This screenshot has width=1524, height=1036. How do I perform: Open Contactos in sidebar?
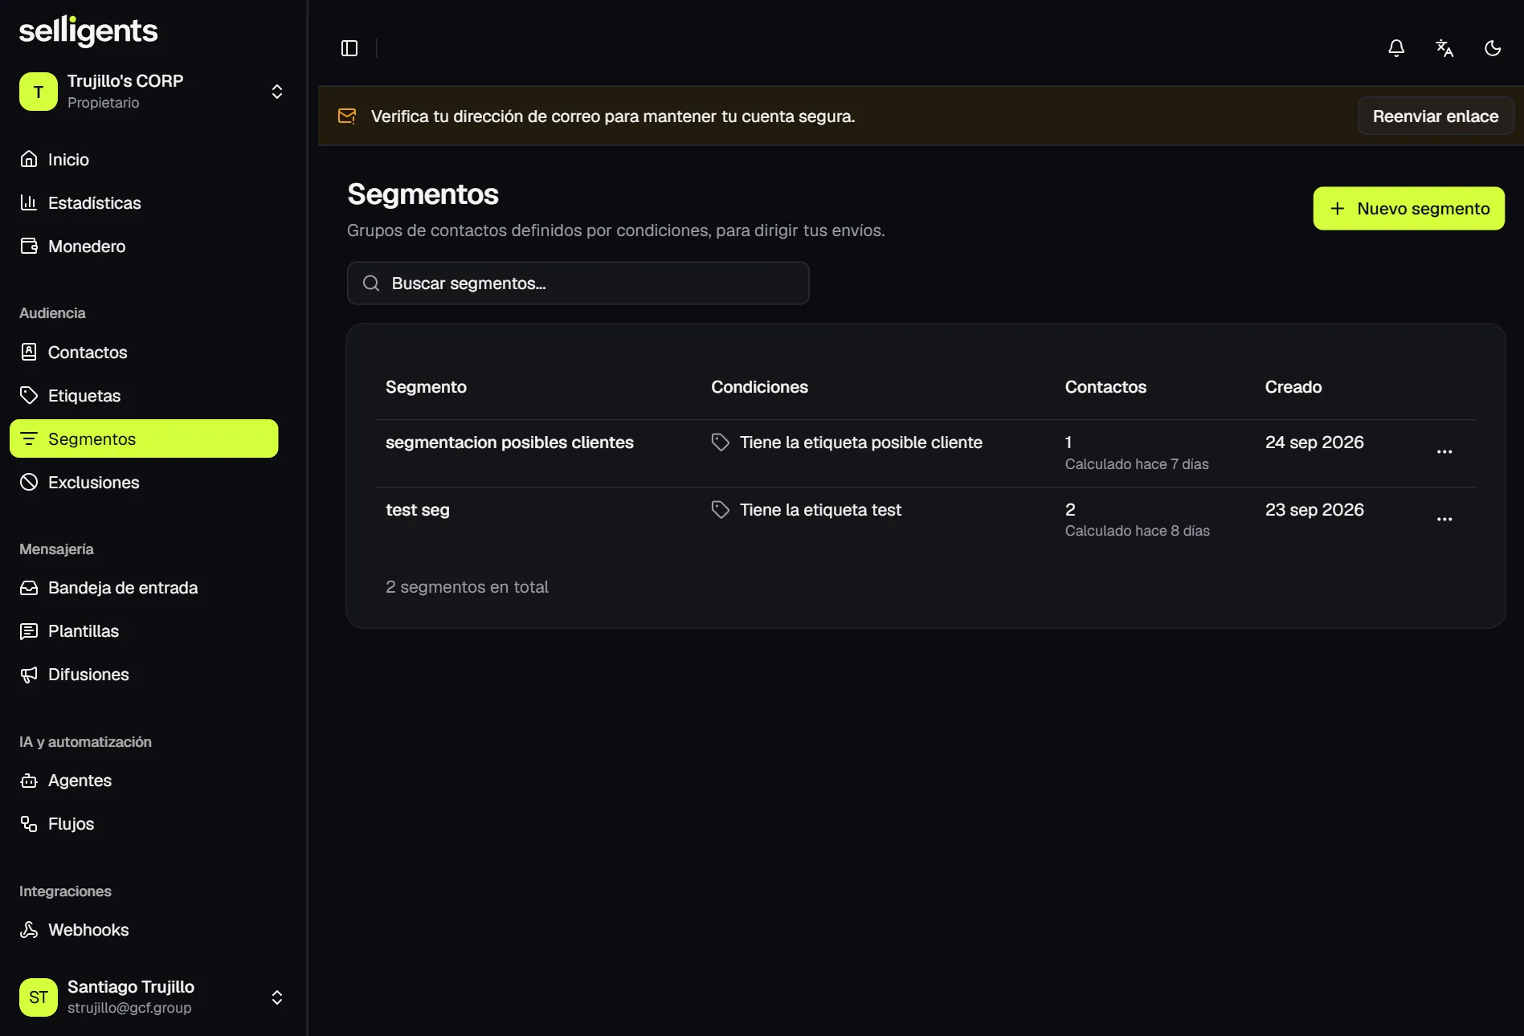pyautogui.click(x=144, y=352)
